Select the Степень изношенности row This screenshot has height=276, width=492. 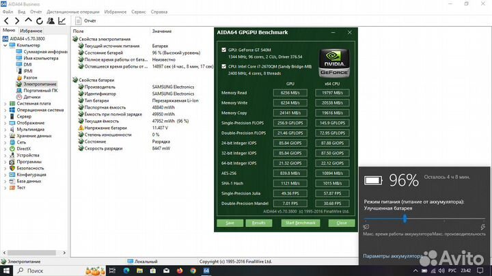(x=108, y=135)
